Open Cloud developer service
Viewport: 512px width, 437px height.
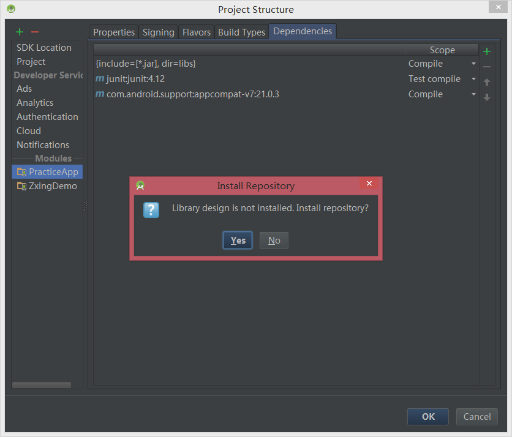pos(47,131)
